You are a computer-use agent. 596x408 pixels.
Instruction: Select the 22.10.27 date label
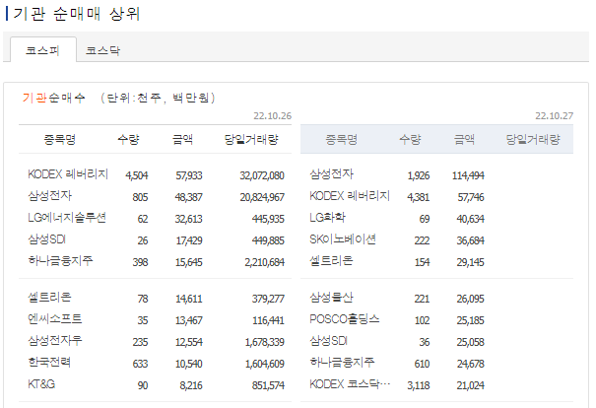[x=555, y=116]
